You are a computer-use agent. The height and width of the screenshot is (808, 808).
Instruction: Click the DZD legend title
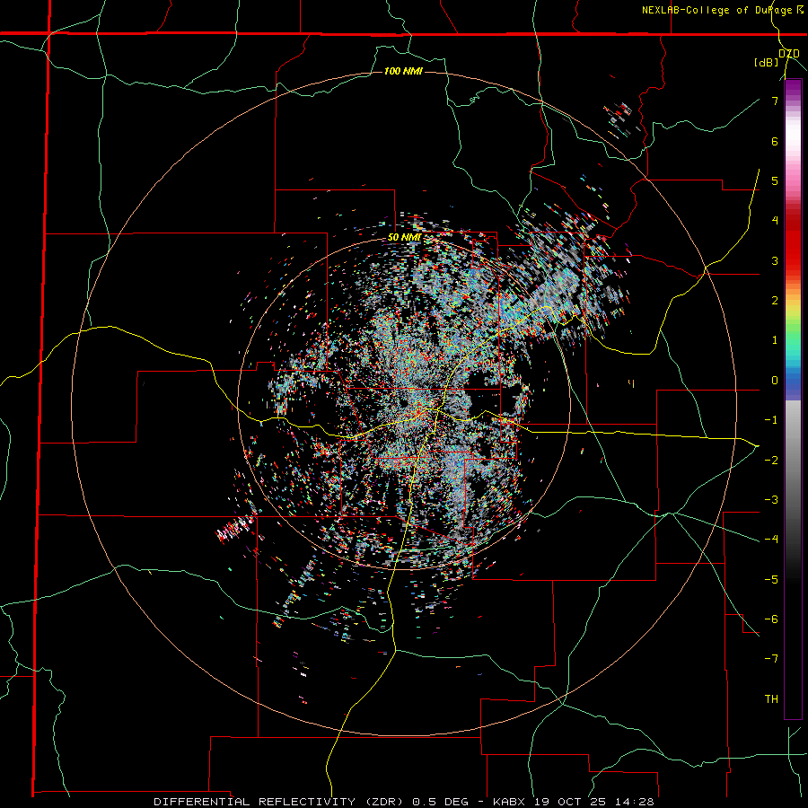[x=789, y=54]
